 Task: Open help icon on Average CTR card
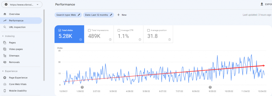point(140,39)
